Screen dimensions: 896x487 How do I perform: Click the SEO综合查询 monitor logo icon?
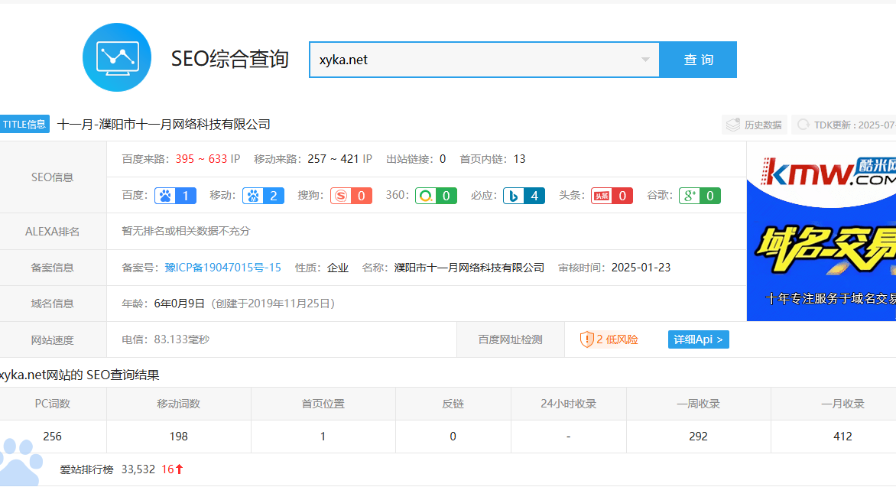coord(117,57)
